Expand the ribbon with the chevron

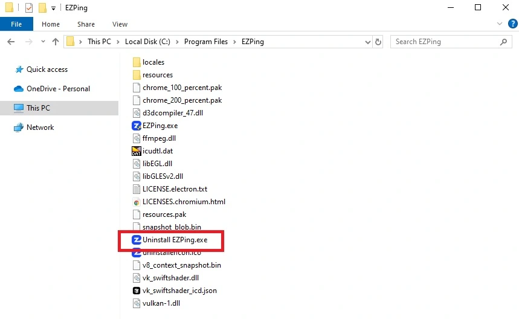click(500, 24)
